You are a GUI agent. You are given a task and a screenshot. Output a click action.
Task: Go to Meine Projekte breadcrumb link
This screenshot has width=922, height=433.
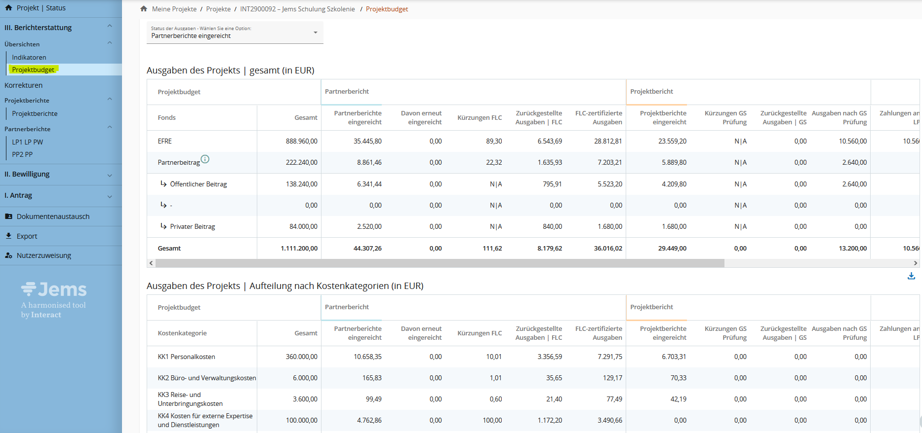click(174, 9)
